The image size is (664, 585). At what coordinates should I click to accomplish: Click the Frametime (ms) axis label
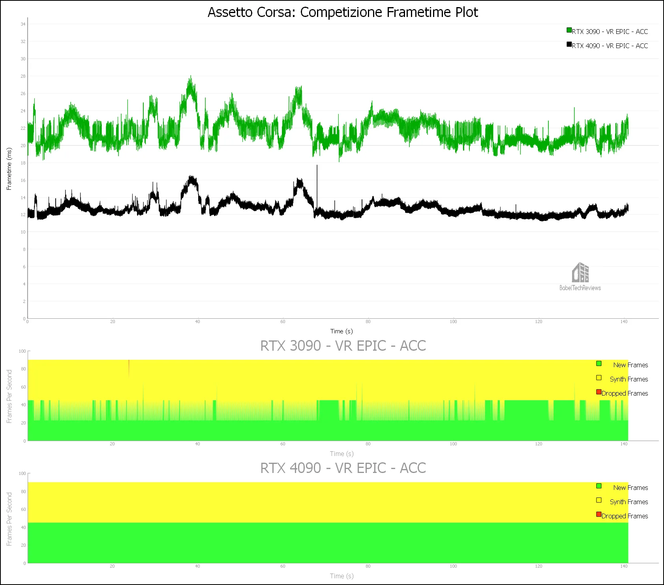pos(9,169)
